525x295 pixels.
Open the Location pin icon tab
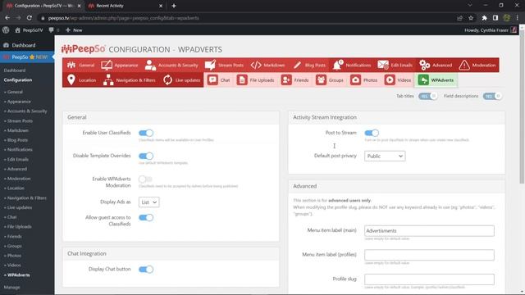(71, 80)
